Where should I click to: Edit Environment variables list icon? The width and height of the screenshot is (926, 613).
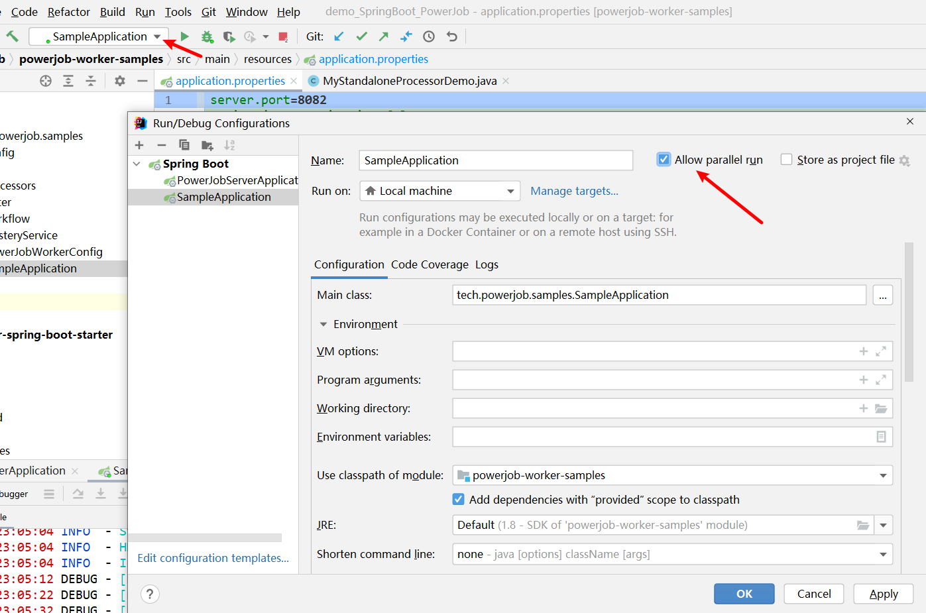click(881, 437)
